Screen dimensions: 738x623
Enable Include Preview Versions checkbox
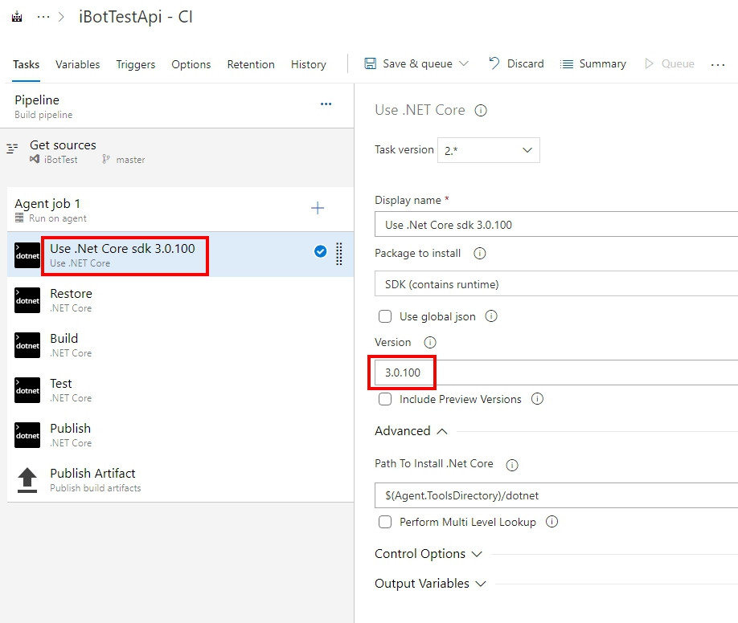pos(385,399)
